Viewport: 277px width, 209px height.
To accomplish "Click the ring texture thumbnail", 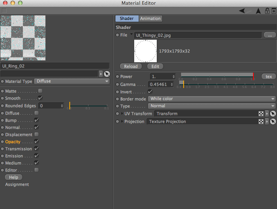I will point(145,51).
